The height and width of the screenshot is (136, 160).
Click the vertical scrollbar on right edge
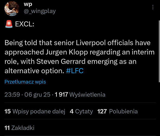pyautogui.click(x=159, y=51)
